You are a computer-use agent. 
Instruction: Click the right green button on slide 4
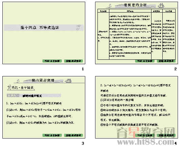click(166, 135)
